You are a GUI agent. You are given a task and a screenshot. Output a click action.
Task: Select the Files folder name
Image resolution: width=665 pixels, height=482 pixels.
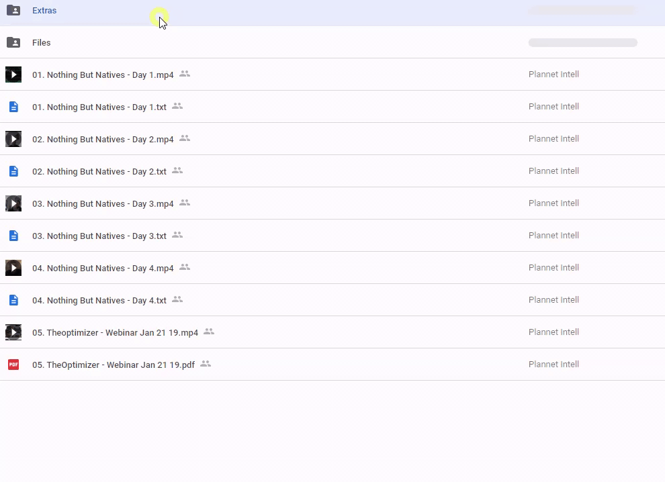point(42,43)
